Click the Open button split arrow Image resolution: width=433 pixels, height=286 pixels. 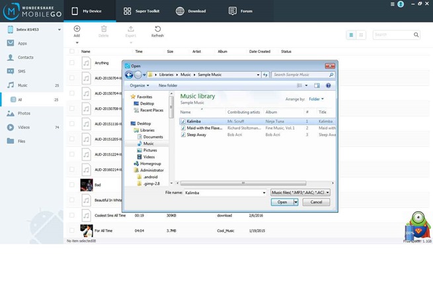tap(295, 202)
